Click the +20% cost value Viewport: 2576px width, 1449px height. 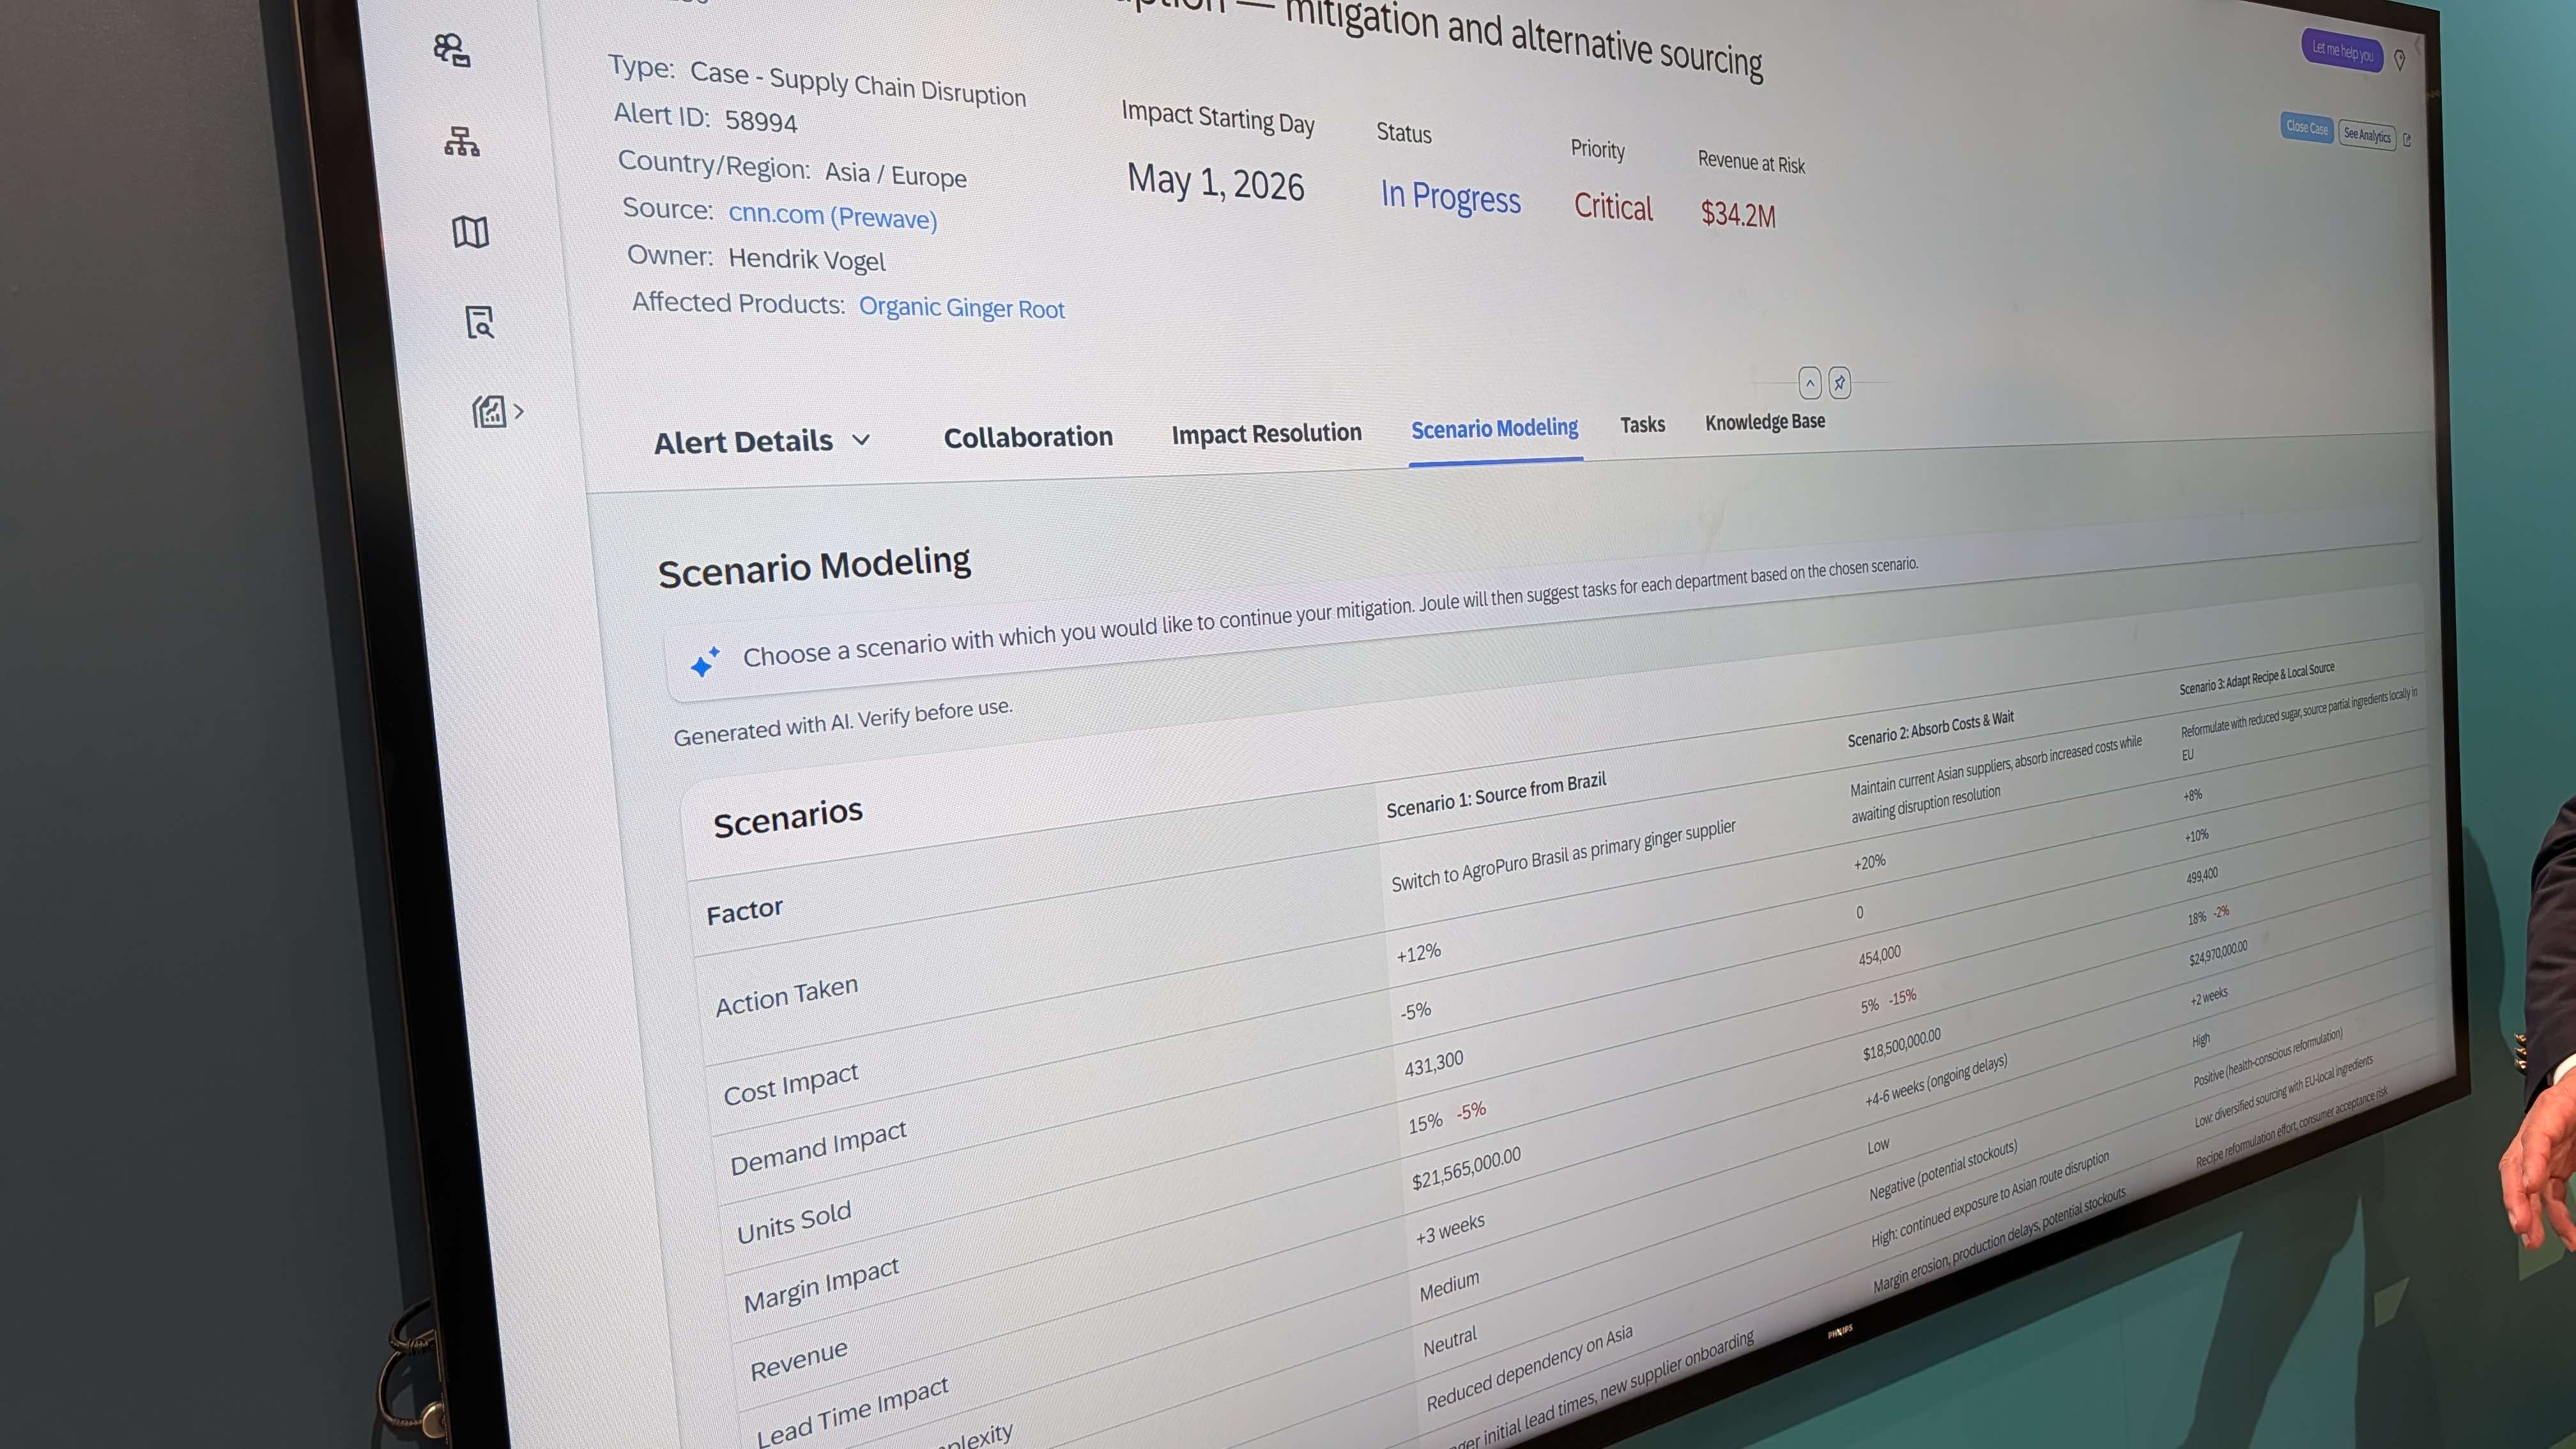[x=1869, y=862]
